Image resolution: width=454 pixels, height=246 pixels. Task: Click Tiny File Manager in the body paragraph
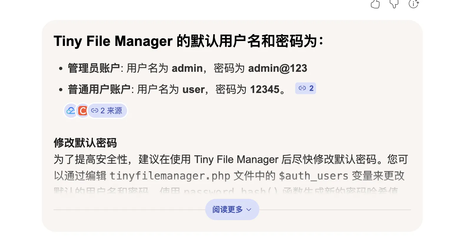(236, 159)
